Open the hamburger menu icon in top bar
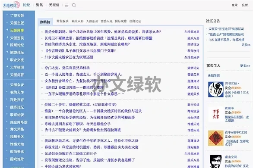The width and height of the screenshot is (253, 168). coord(66,5)
